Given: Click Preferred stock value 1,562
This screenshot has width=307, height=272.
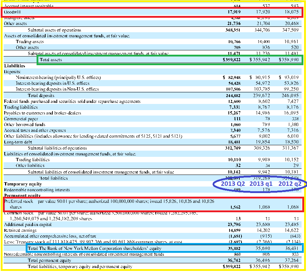Looking at the screenshot, I should [x=235, y=207].
